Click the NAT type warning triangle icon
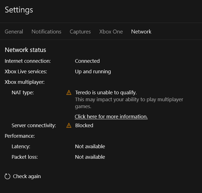The width and height of the screenshot is (202, 193). (69, 92)
